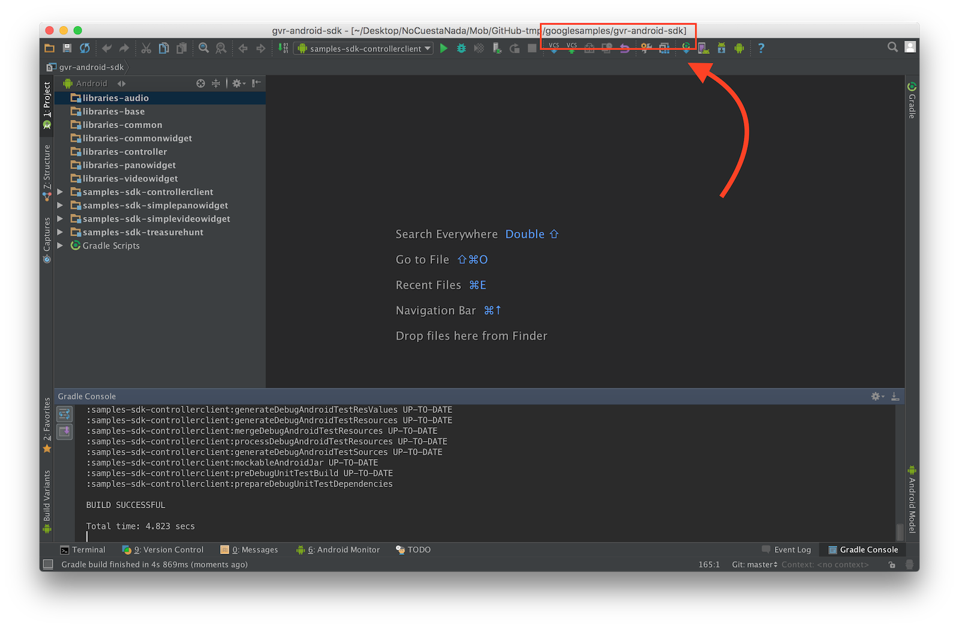Click the VCS Update Project icon
Viewport: 959px width, 628px height.
click(554, 49)
